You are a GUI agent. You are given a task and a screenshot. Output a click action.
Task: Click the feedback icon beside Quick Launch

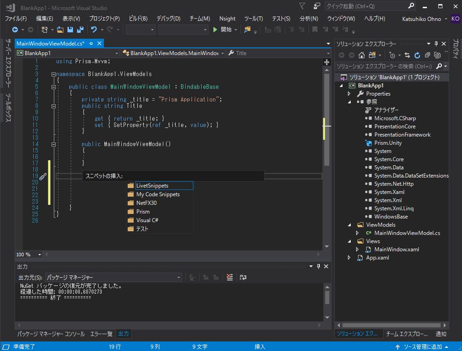(x=317, y=6)
